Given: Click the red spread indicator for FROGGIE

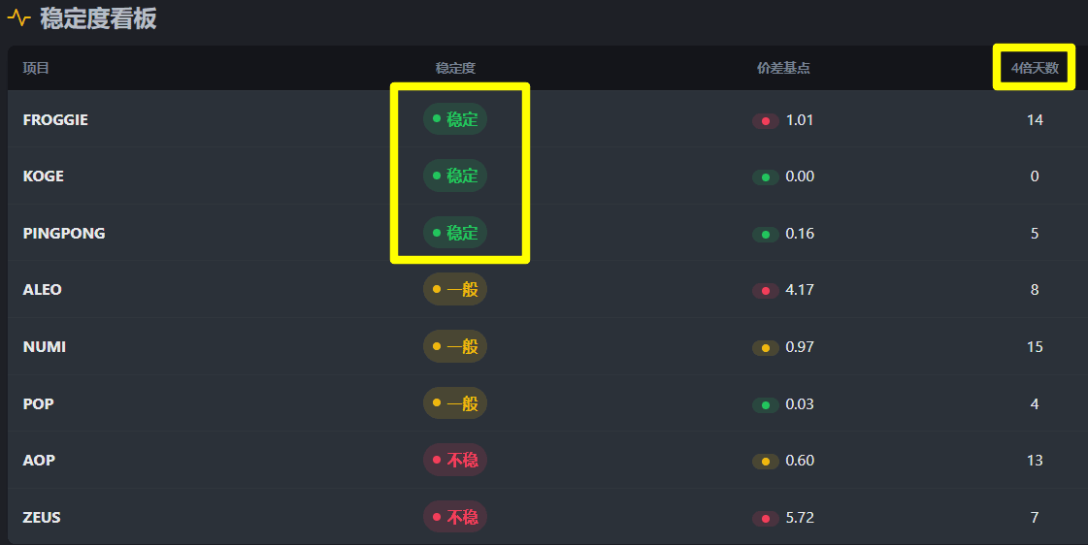Looking at the screenshot, I should pyautogui.click(x=765, y=120).
